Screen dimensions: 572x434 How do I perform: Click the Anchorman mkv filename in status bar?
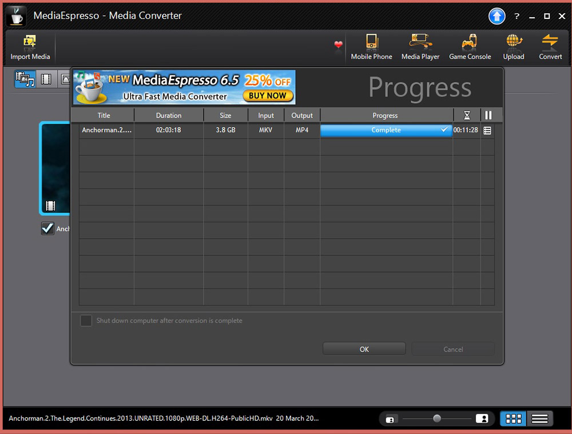pos(141,419)
